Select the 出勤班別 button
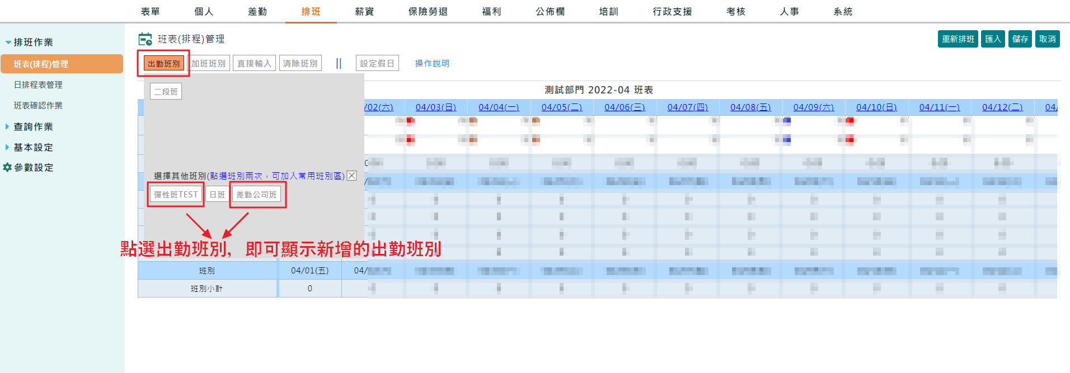The width and height of the screenshot is (1070, 373). point(164,64)
